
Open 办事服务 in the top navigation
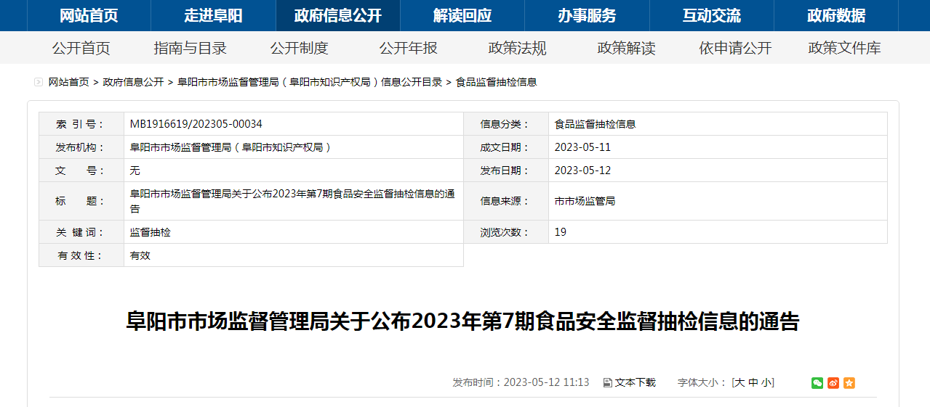587,15
